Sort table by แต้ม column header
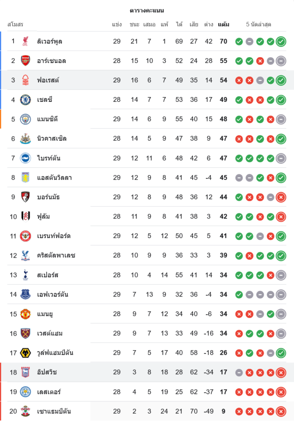294x426 pixels. 223,24
